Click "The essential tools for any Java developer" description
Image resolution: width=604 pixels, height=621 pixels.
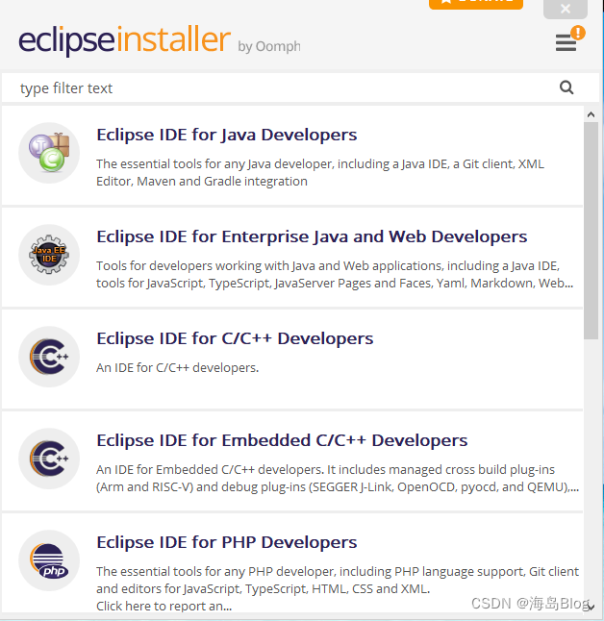coord(320,172)
